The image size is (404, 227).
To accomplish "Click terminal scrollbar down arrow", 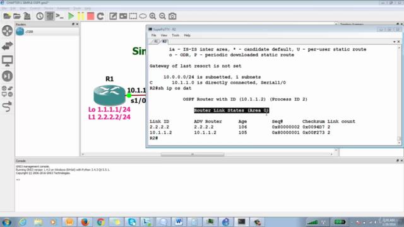I will pos(399,143).
